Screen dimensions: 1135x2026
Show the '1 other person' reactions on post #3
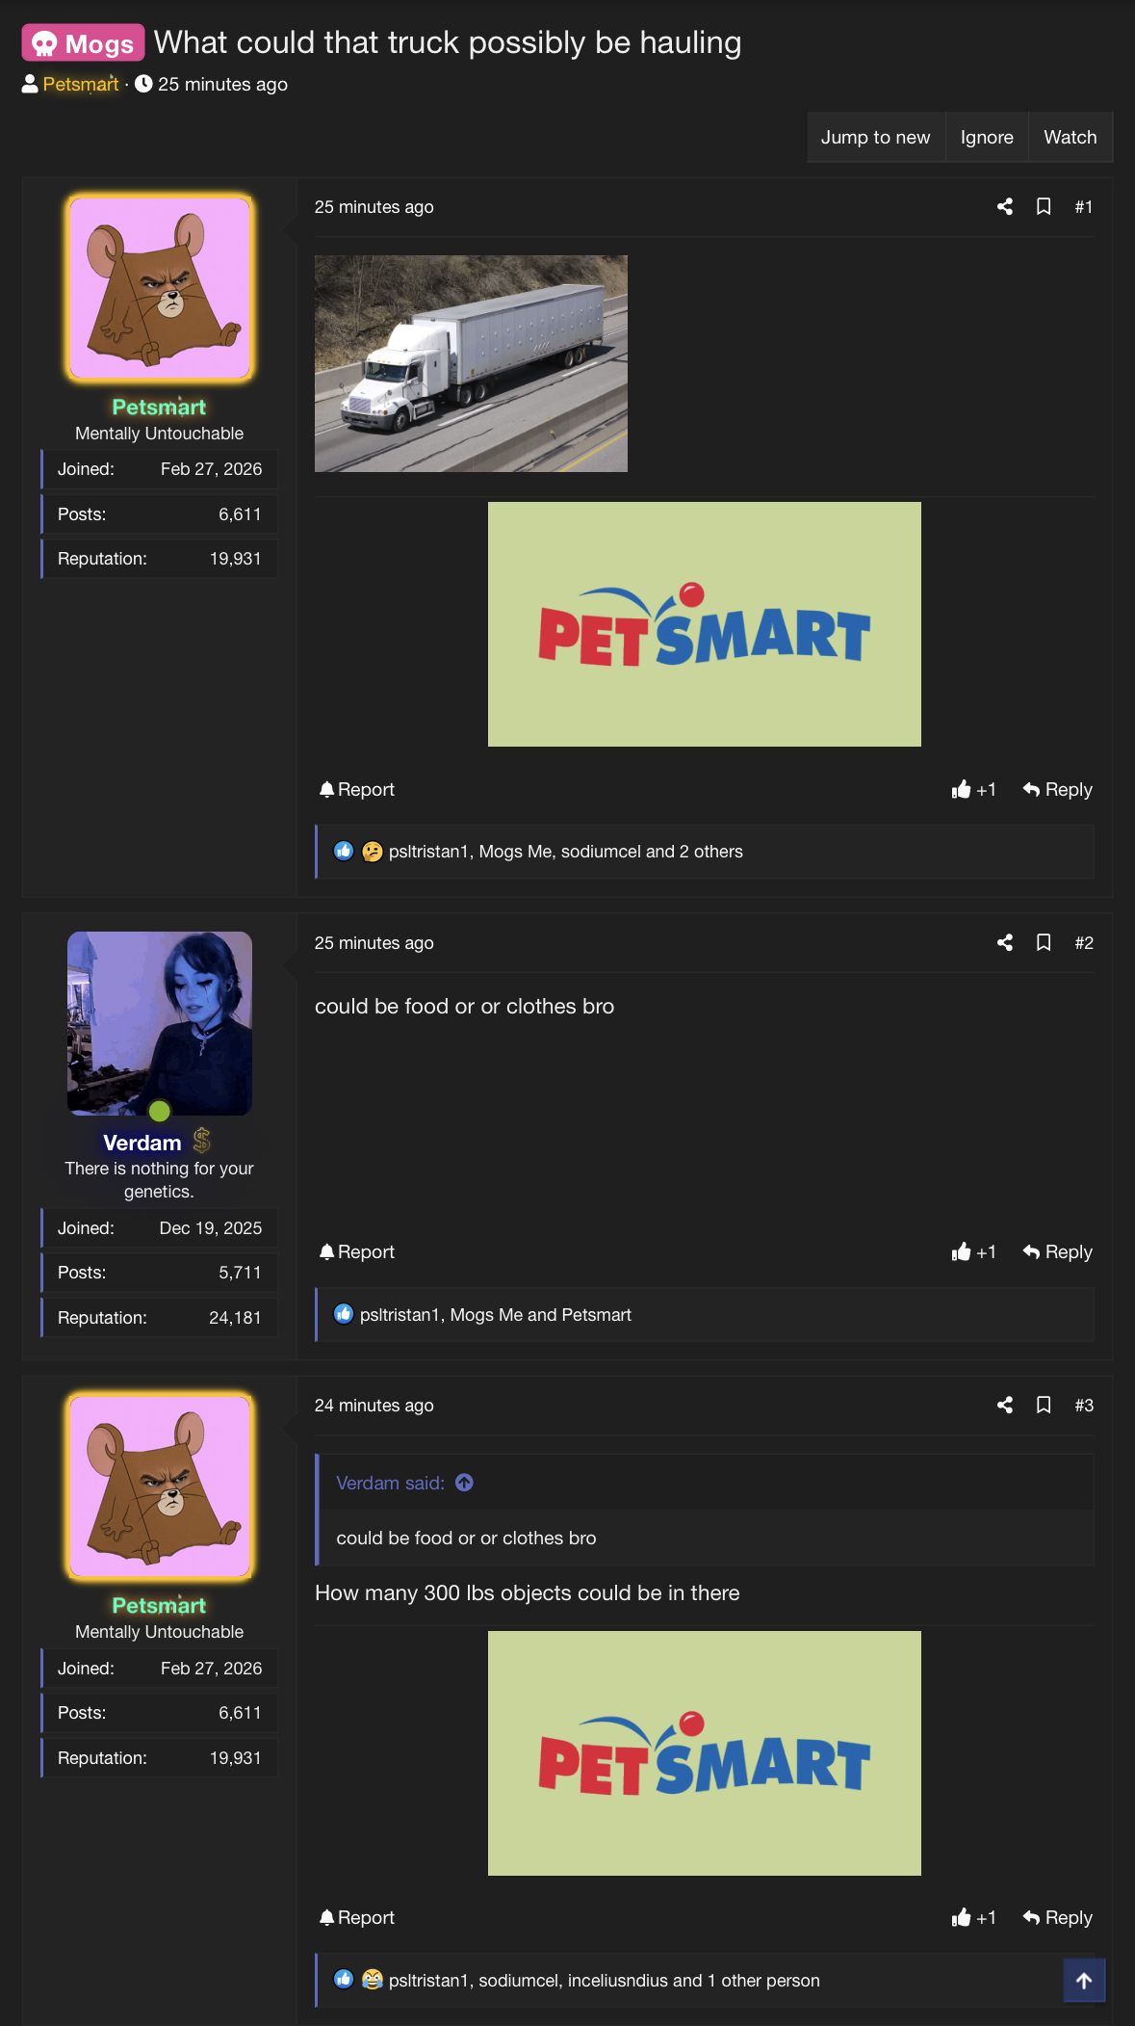[x=763, y=1981]
